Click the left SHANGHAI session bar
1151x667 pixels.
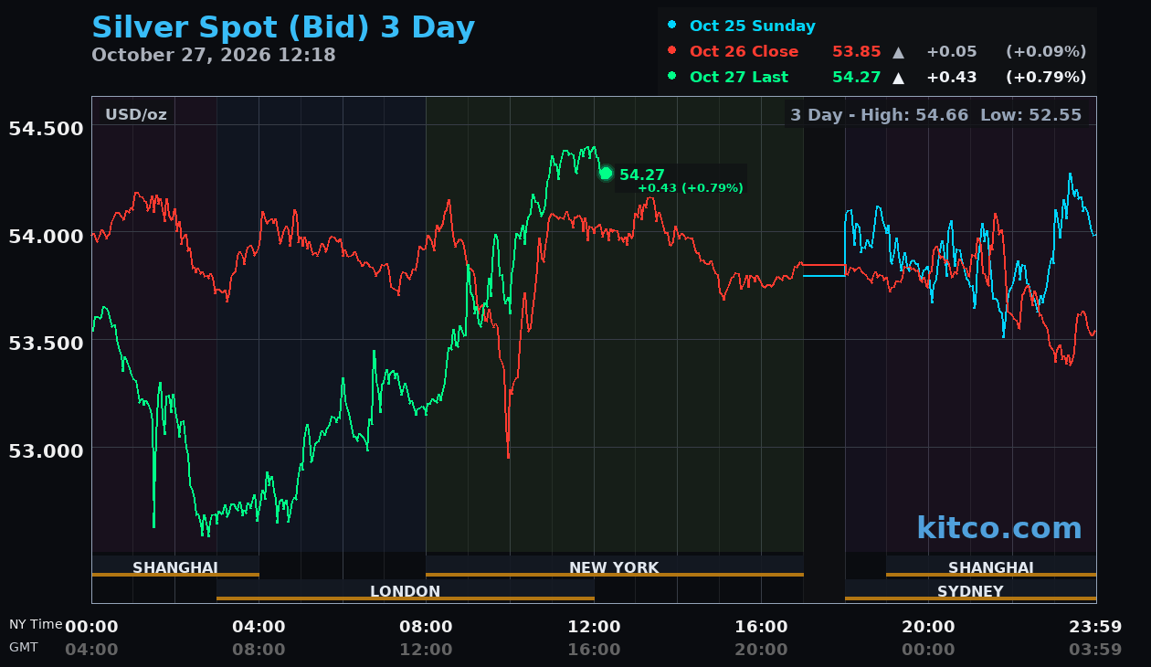point(175,566)
